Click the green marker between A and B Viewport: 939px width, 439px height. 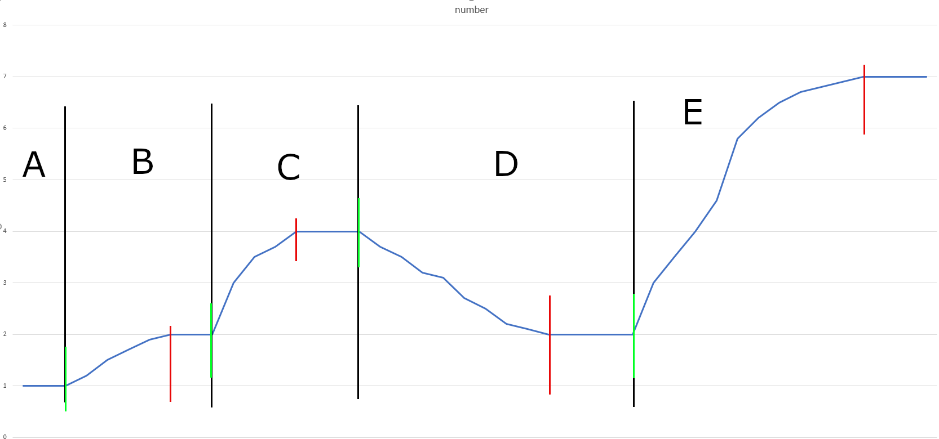pos(65,378)
